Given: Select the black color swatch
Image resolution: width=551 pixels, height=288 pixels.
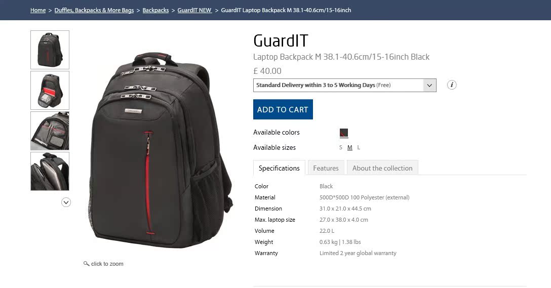Looking at the screenshot, I should 344,133.
